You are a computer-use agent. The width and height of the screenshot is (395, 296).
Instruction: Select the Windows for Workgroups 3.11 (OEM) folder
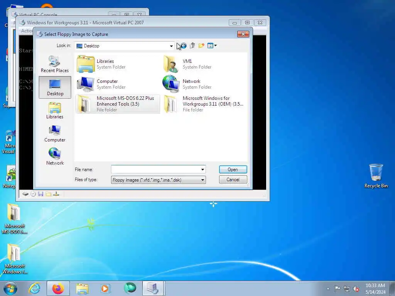click(x=204, y=104)
